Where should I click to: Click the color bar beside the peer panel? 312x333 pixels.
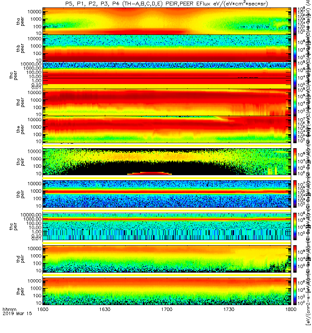coord(295,129)
